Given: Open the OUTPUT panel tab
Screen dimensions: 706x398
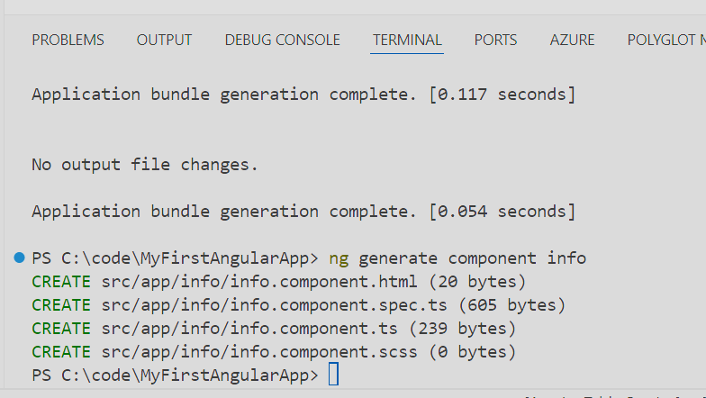Looking at the screenshot, I should click(x=164, y=40).
